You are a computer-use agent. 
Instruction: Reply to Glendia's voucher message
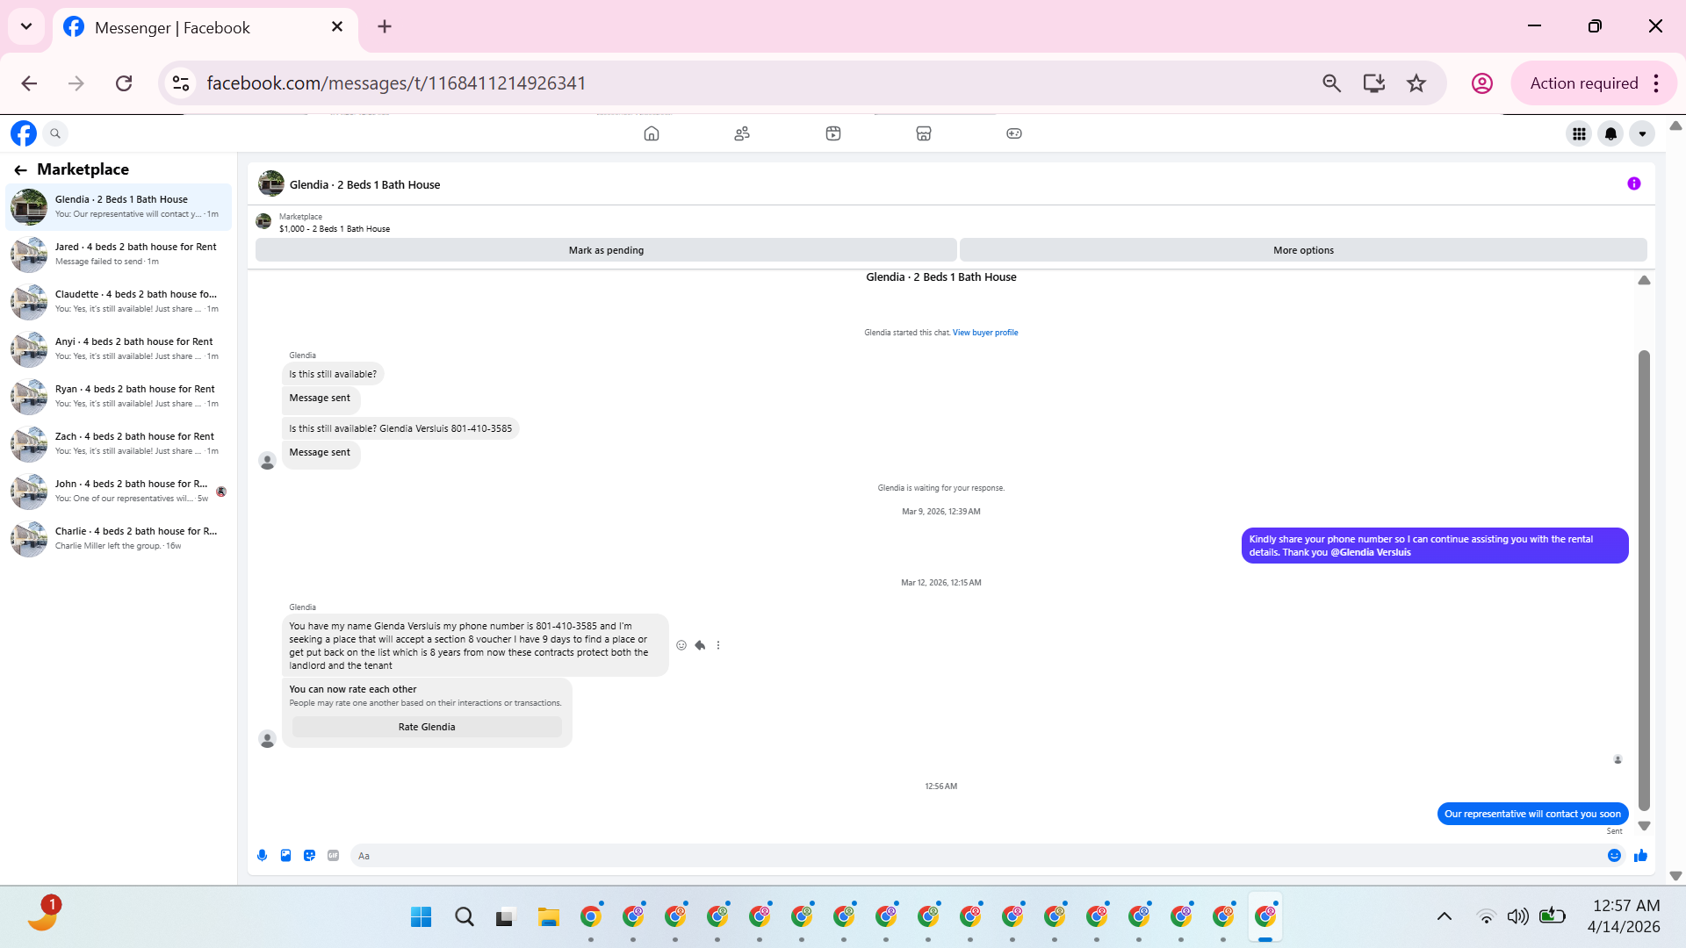700,645
